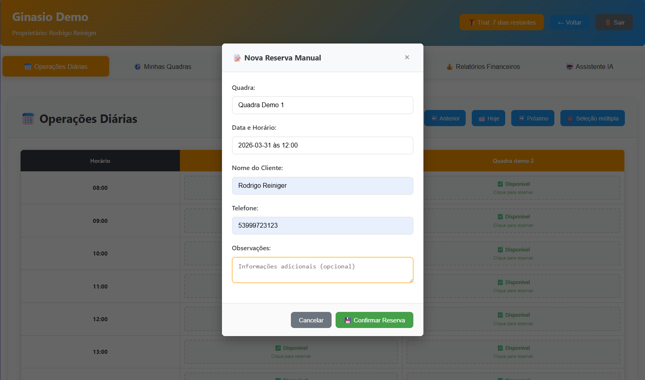The width and height of the screenshot is (645, 380).
Task: Go to Anterior day
Action: pos(445,118)
